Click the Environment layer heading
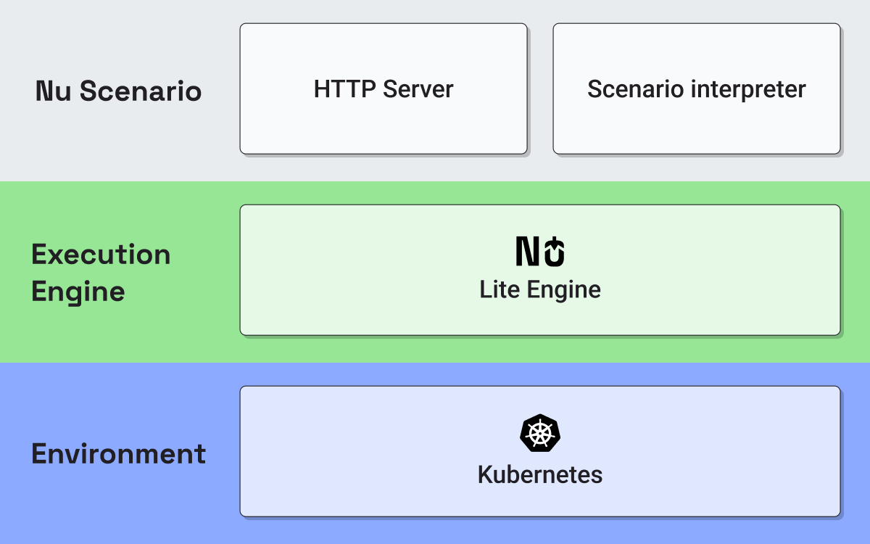 tap(119, 453)
